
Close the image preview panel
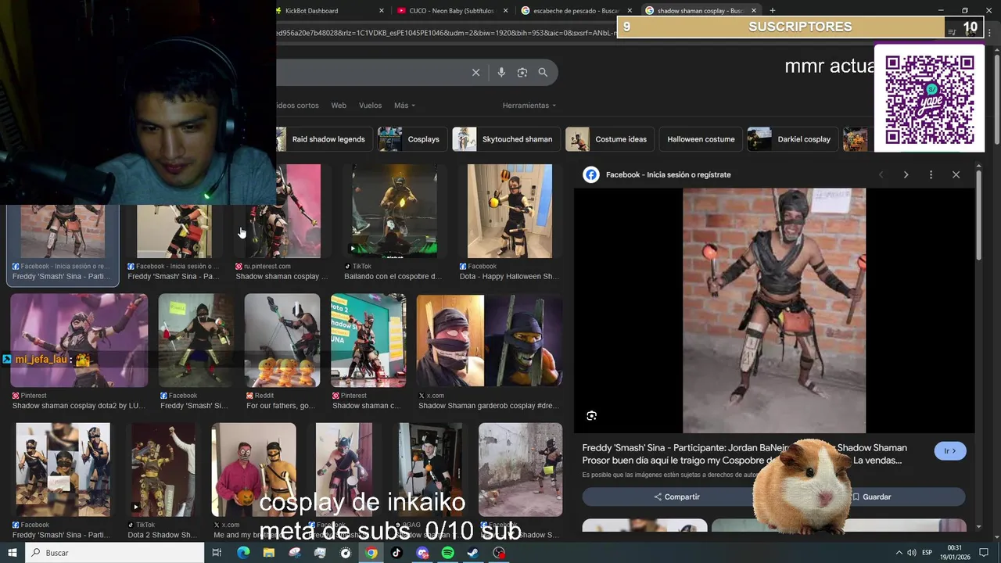(x=956, y=174)
